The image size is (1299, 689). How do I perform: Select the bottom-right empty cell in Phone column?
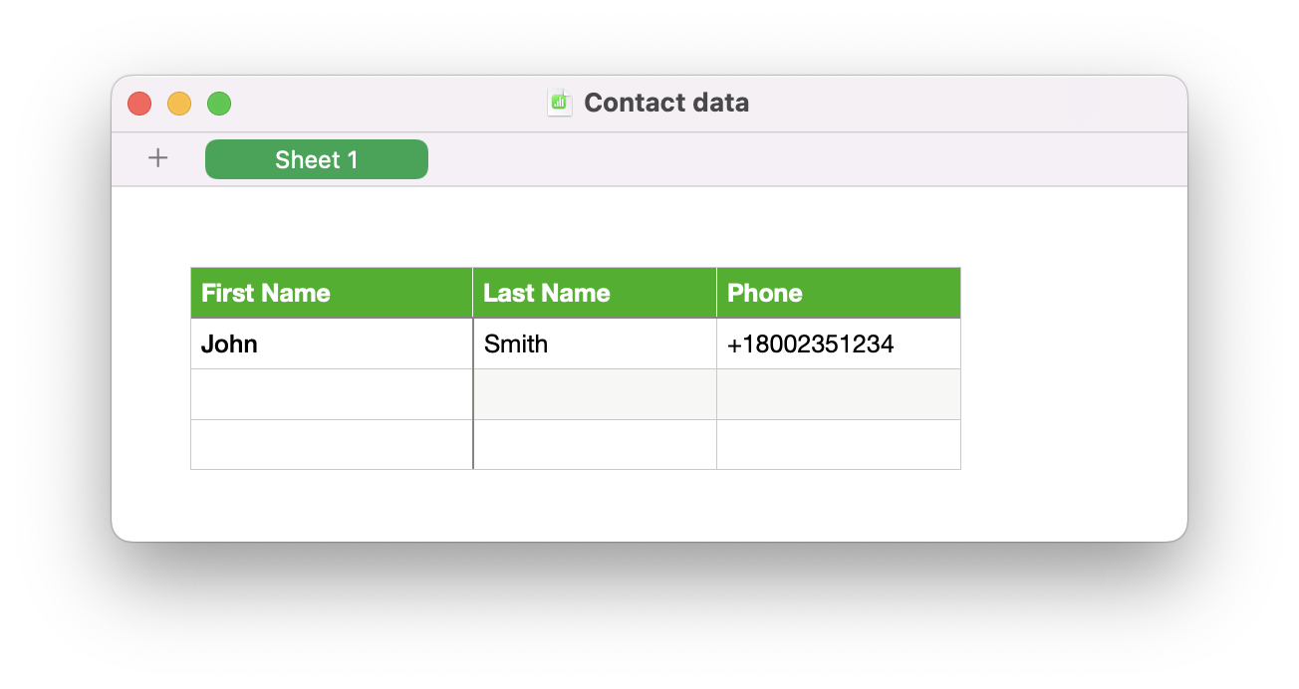(x=838, y=444)
